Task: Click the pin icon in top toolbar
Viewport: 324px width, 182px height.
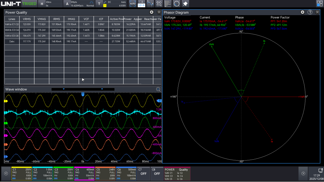Action: [185, 4]
